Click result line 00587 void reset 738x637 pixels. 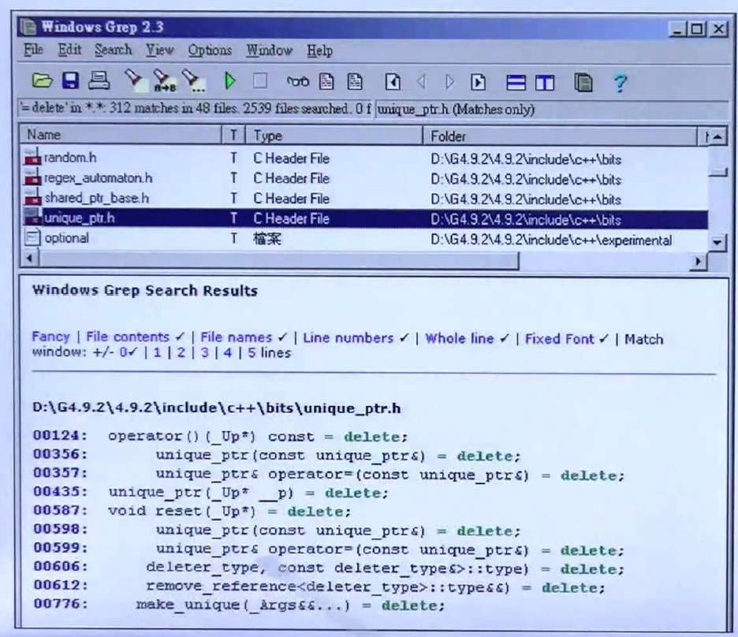pyautogui.click(x=192, y=511)
